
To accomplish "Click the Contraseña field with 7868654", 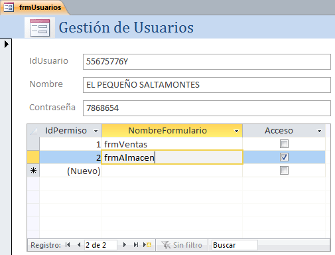I will (x=207, y=108).
